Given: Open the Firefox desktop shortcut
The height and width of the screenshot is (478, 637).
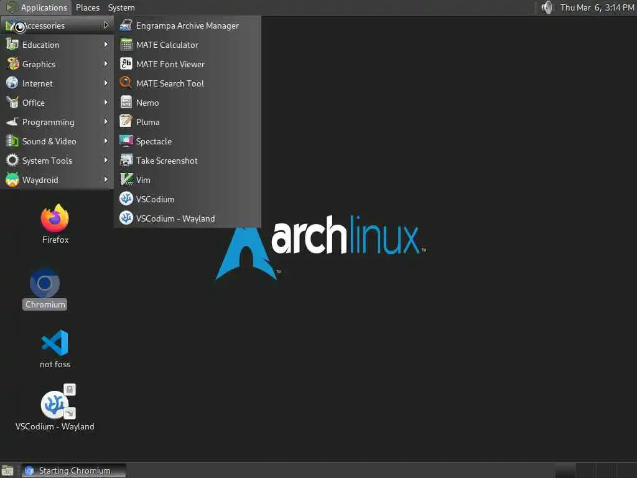Looking at the screenshot, I should click(55, 218).
